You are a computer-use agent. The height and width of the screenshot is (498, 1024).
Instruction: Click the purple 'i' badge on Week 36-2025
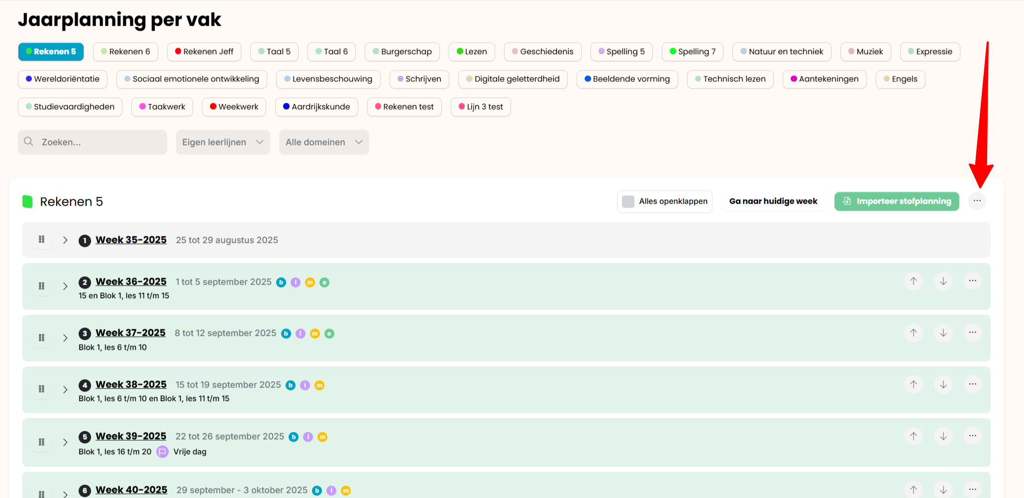296,282
